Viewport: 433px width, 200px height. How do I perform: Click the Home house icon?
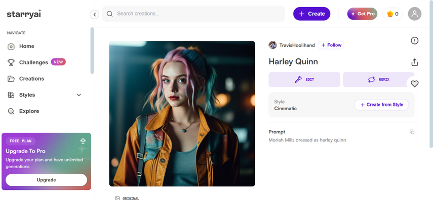coord(11,46)
